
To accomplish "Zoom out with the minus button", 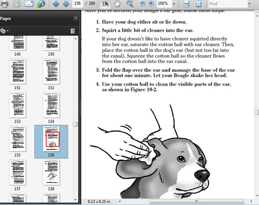I will (143, 4).
